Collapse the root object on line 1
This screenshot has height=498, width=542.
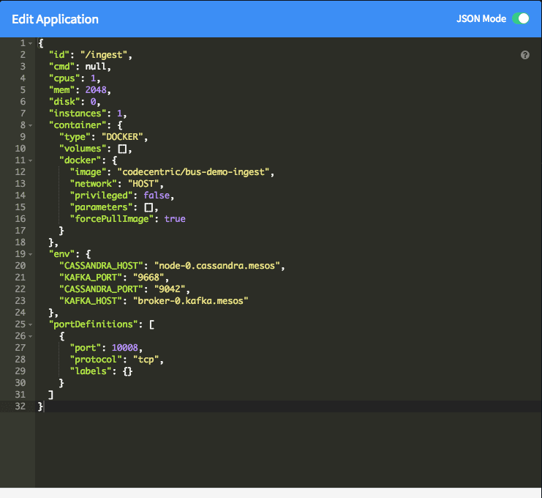pos(30,43)
